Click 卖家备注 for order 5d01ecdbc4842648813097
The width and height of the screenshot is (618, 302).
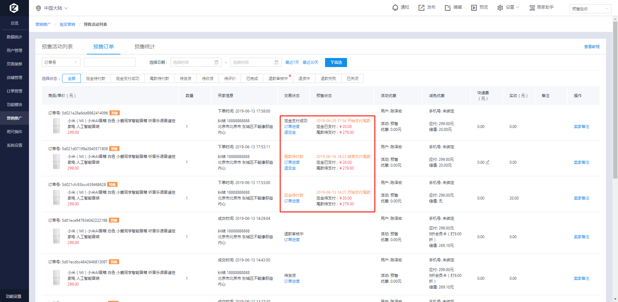(581, 278)
